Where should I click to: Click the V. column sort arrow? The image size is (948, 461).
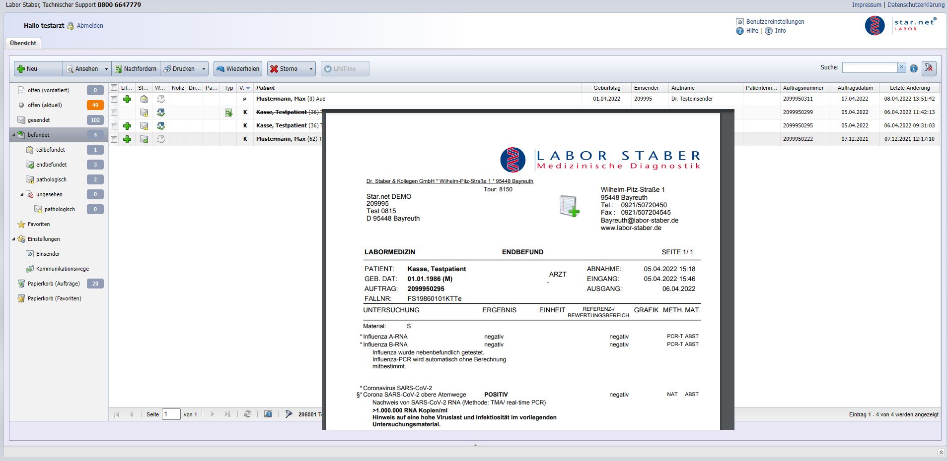pyautogui.click(x=248, y=88)
